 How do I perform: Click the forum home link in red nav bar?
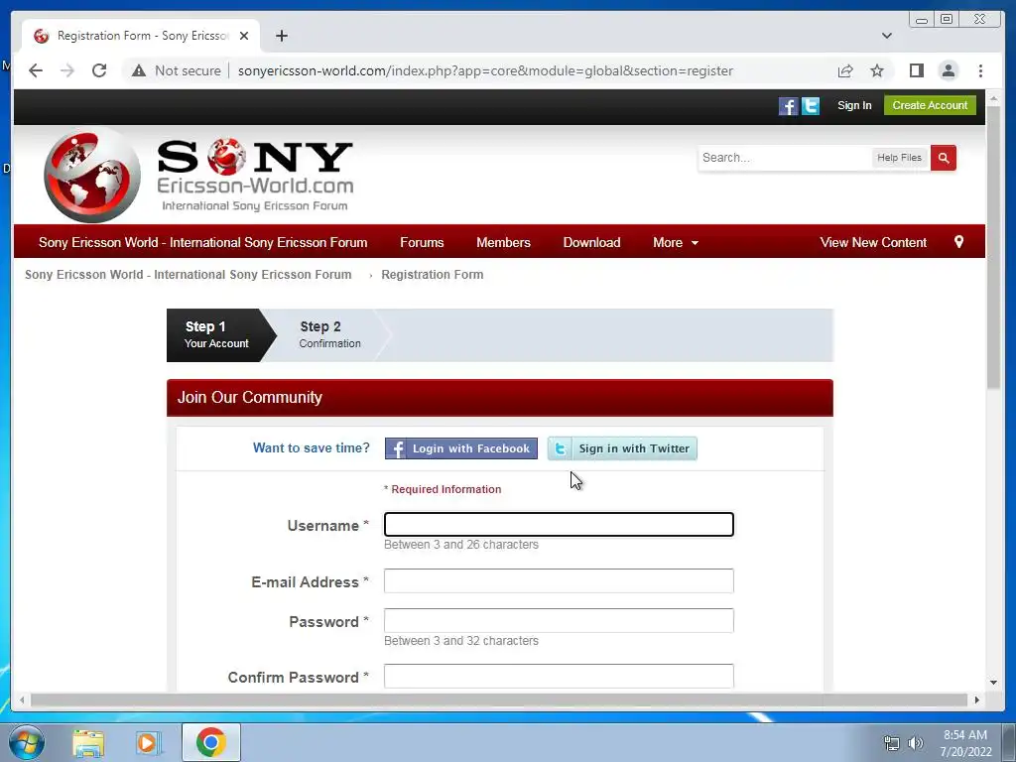(202, 242)
